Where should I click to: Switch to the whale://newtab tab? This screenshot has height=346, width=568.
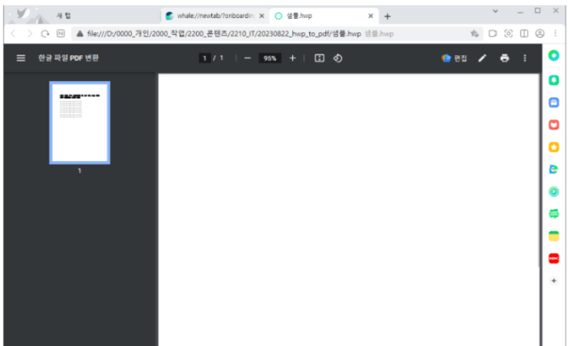215,16
